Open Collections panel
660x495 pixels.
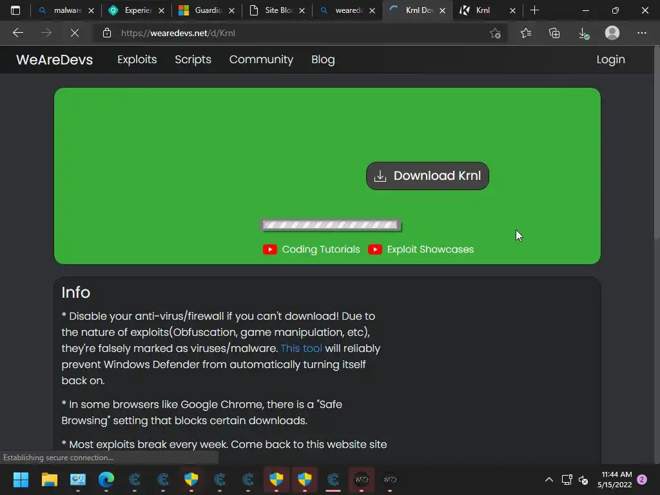coord(555,33)
